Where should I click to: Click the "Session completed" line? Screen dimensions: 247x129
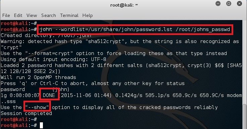26,113
